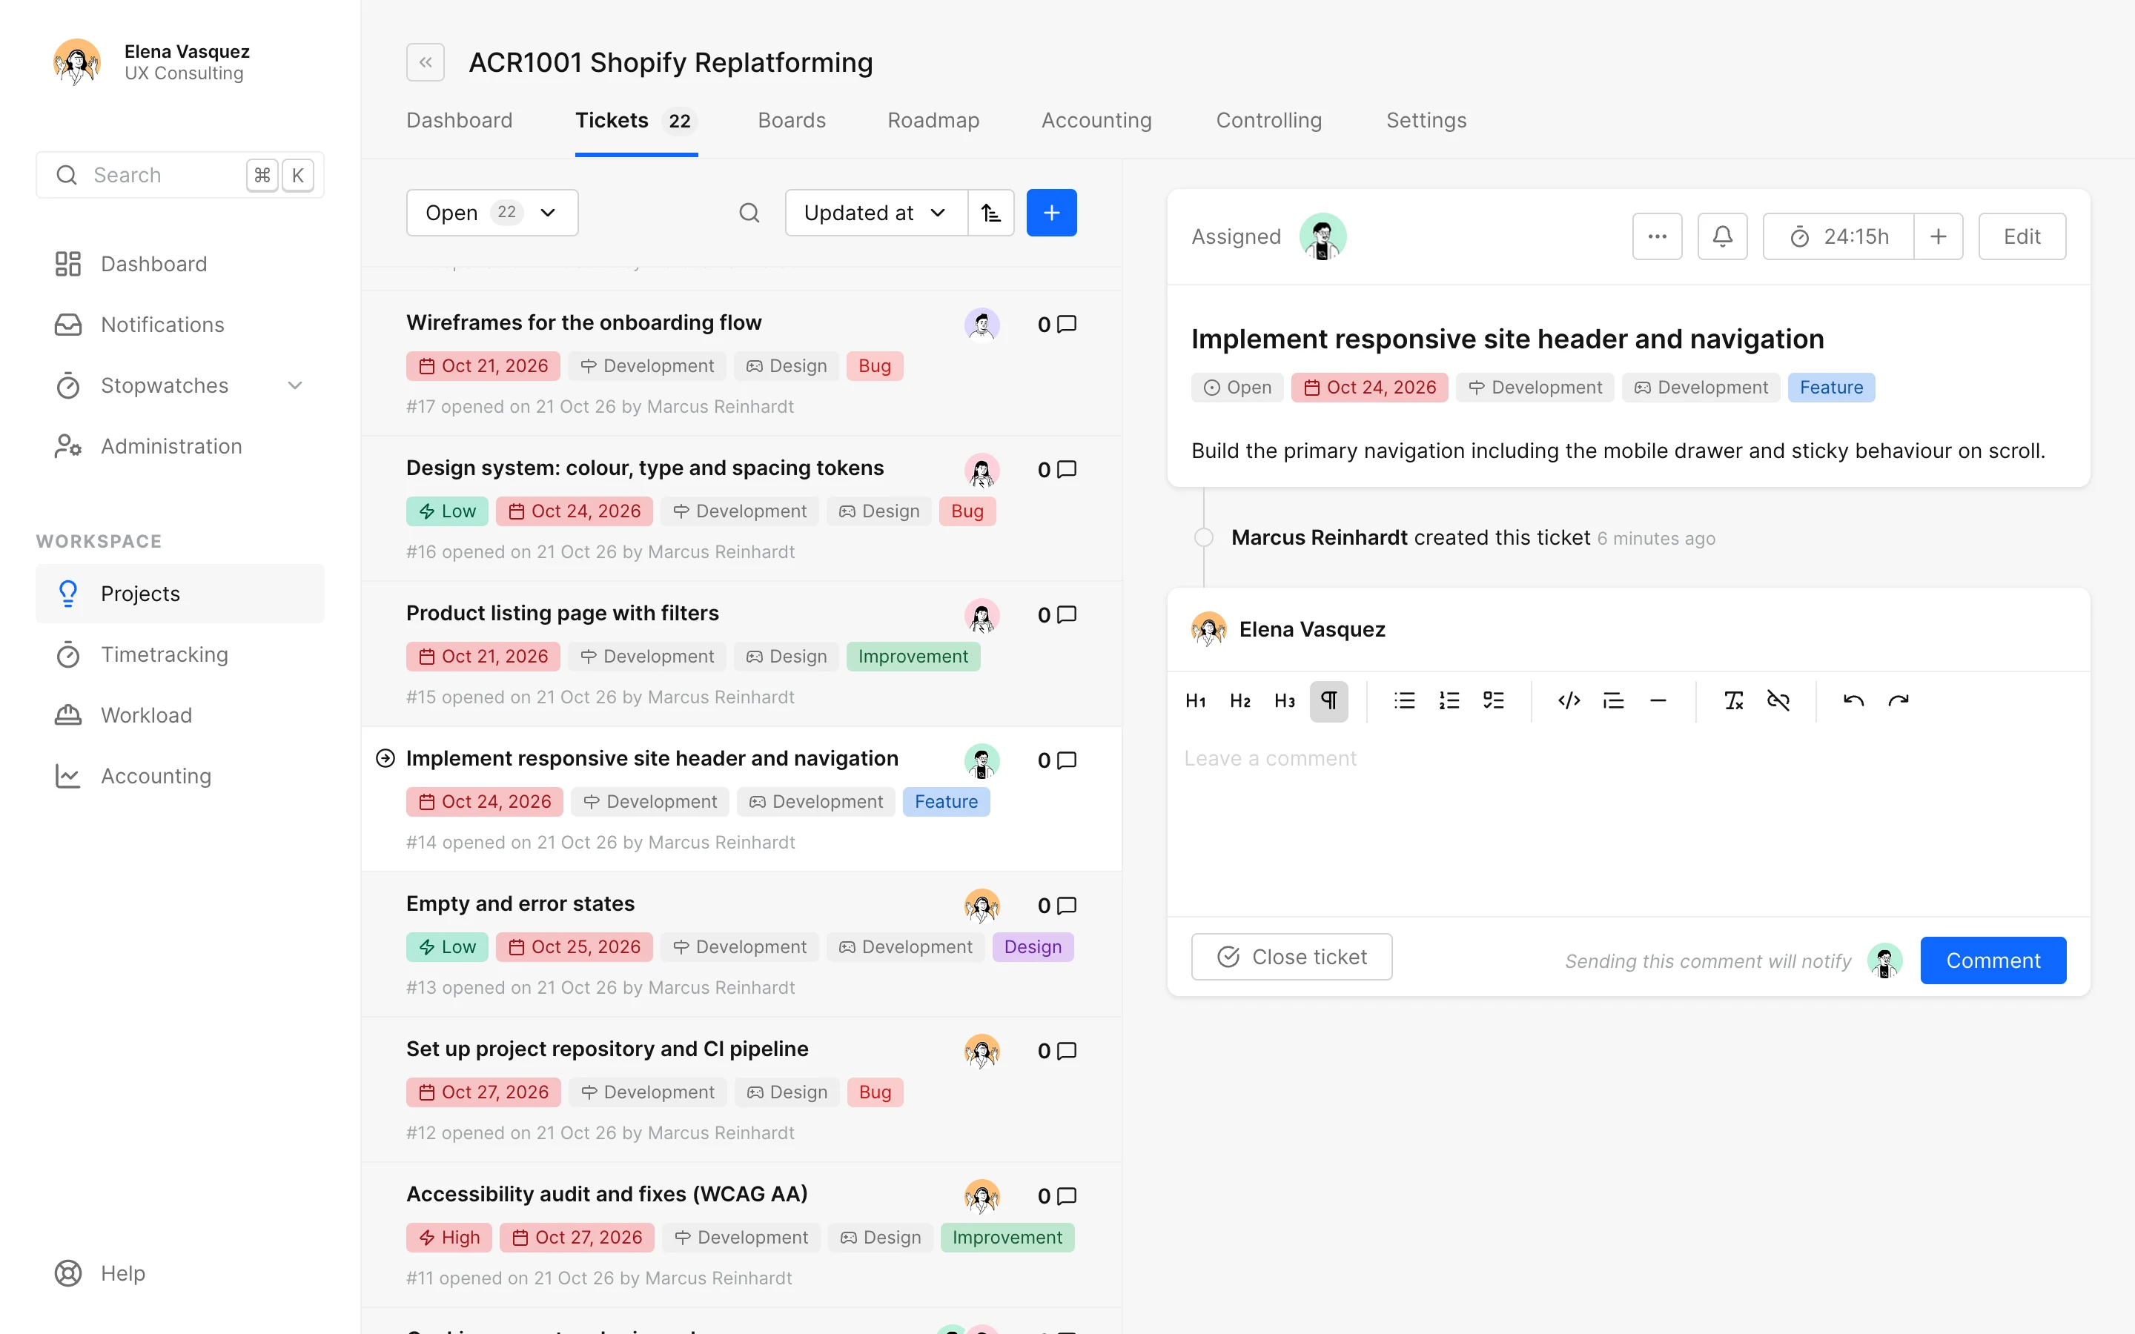The image size is (2135, 1334).
Task: Click the Edit button on ticket
Action: (2022, 236)
